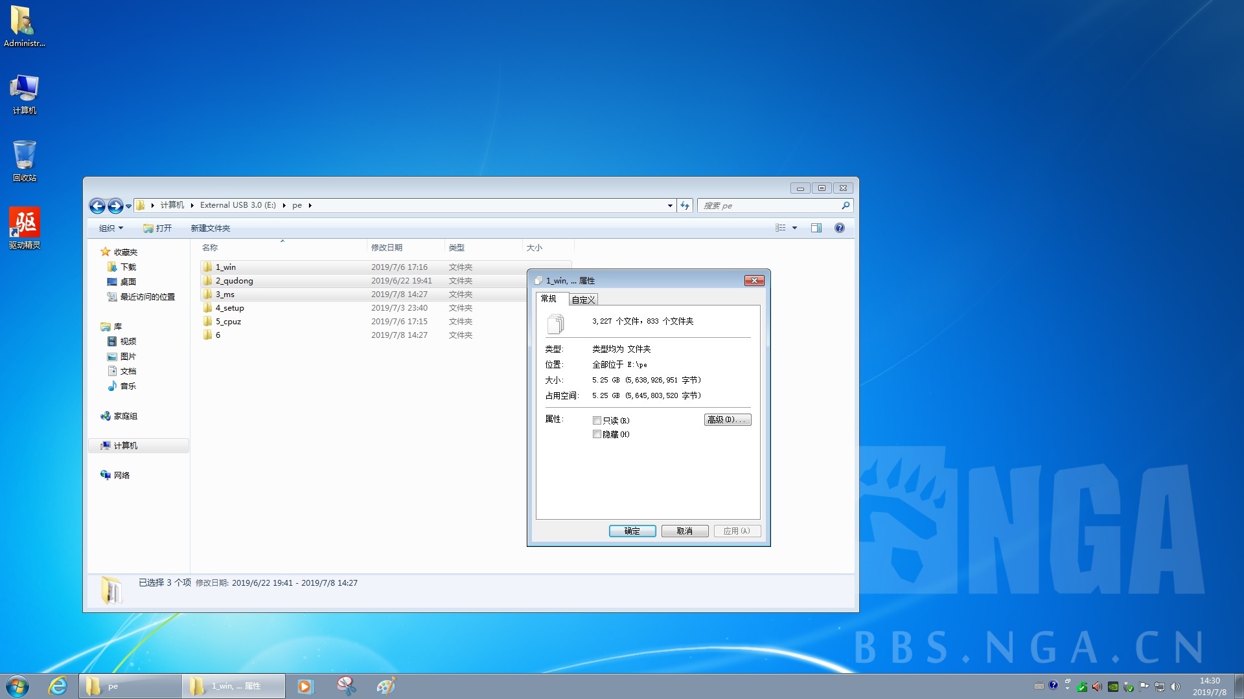Toggle the Action Center flag in tray
This screenshot has height=699, width=1244.
[x=1144, y=687]
